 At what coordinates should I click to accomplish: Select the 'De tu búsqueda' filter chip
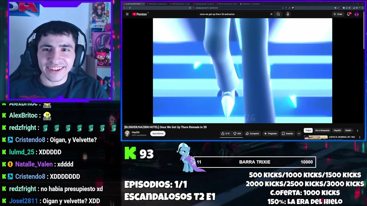tap(323, 130)
